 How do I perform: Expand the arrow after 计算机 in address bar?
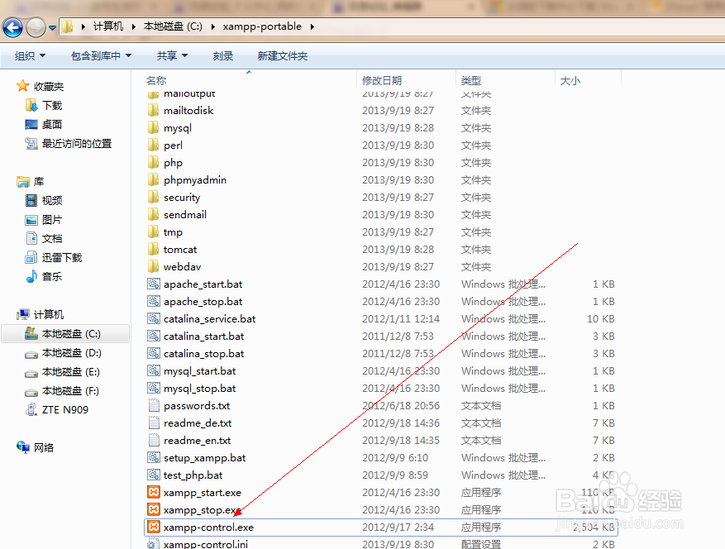(134, 26)
